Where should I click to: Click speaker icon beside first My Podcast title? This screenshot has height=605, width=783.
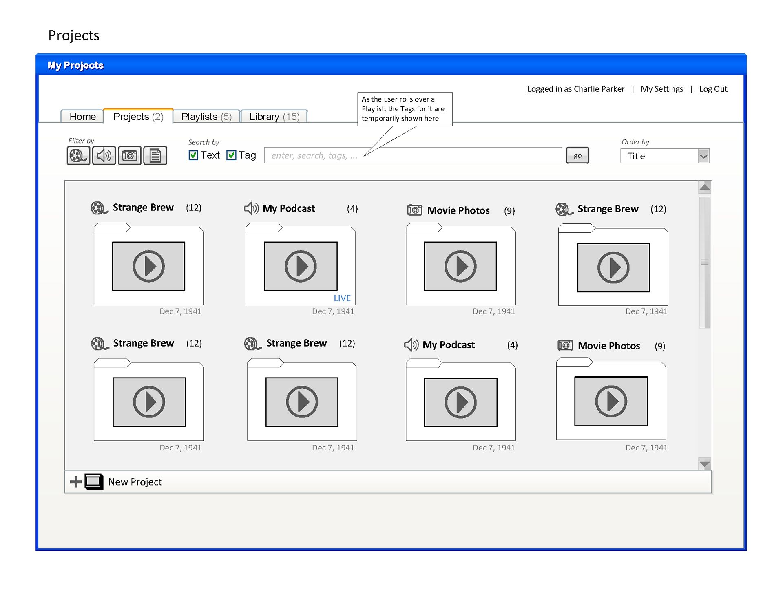tap(251, 208)
